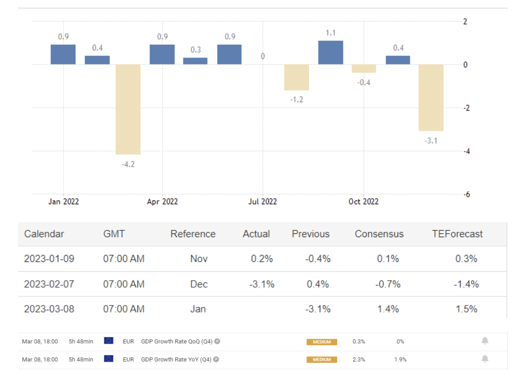Image resolution: width=520 pixels, height=375 pixels.
Task: Click the Consensus column header
Action: (x=379, y=234)
